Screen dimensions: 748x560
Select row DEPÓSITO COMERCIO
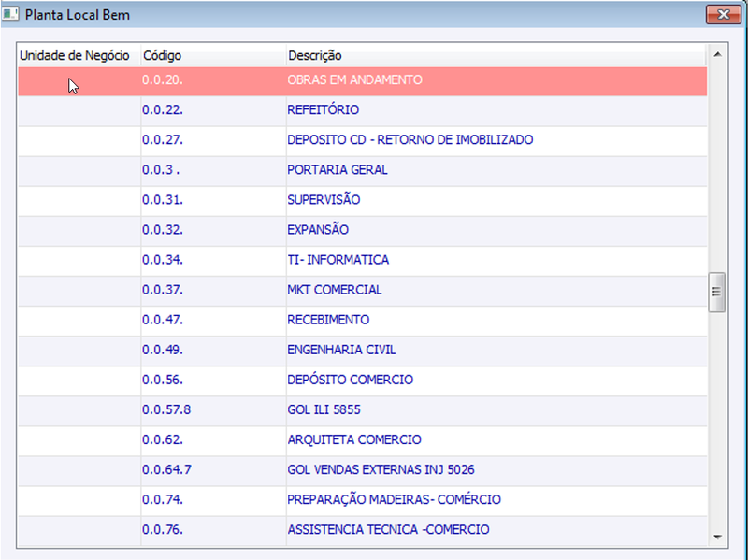[x=363, y=381]
